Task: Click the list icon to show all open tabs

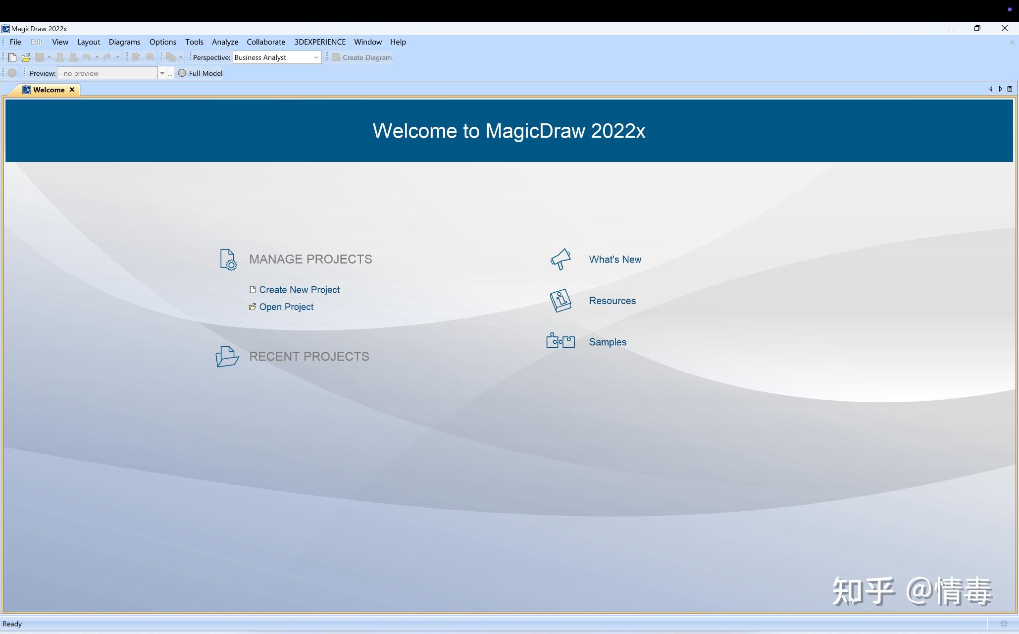Action: pyautogui.click(x=1010, y=89)
